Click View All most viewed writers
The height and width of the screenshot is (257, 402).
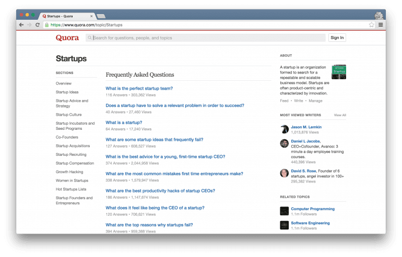[x=340, y=115]
